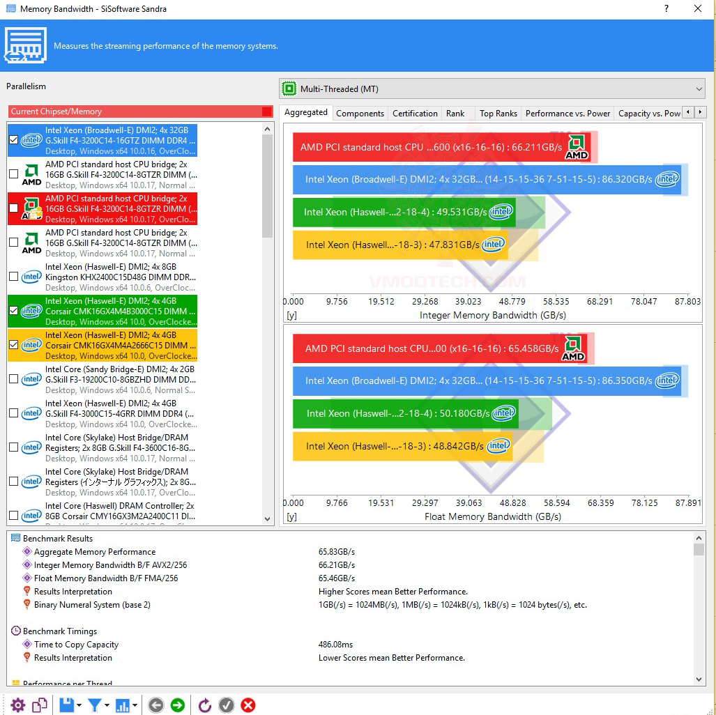Open the chart icon dropdown arrow

pos(135,705)
